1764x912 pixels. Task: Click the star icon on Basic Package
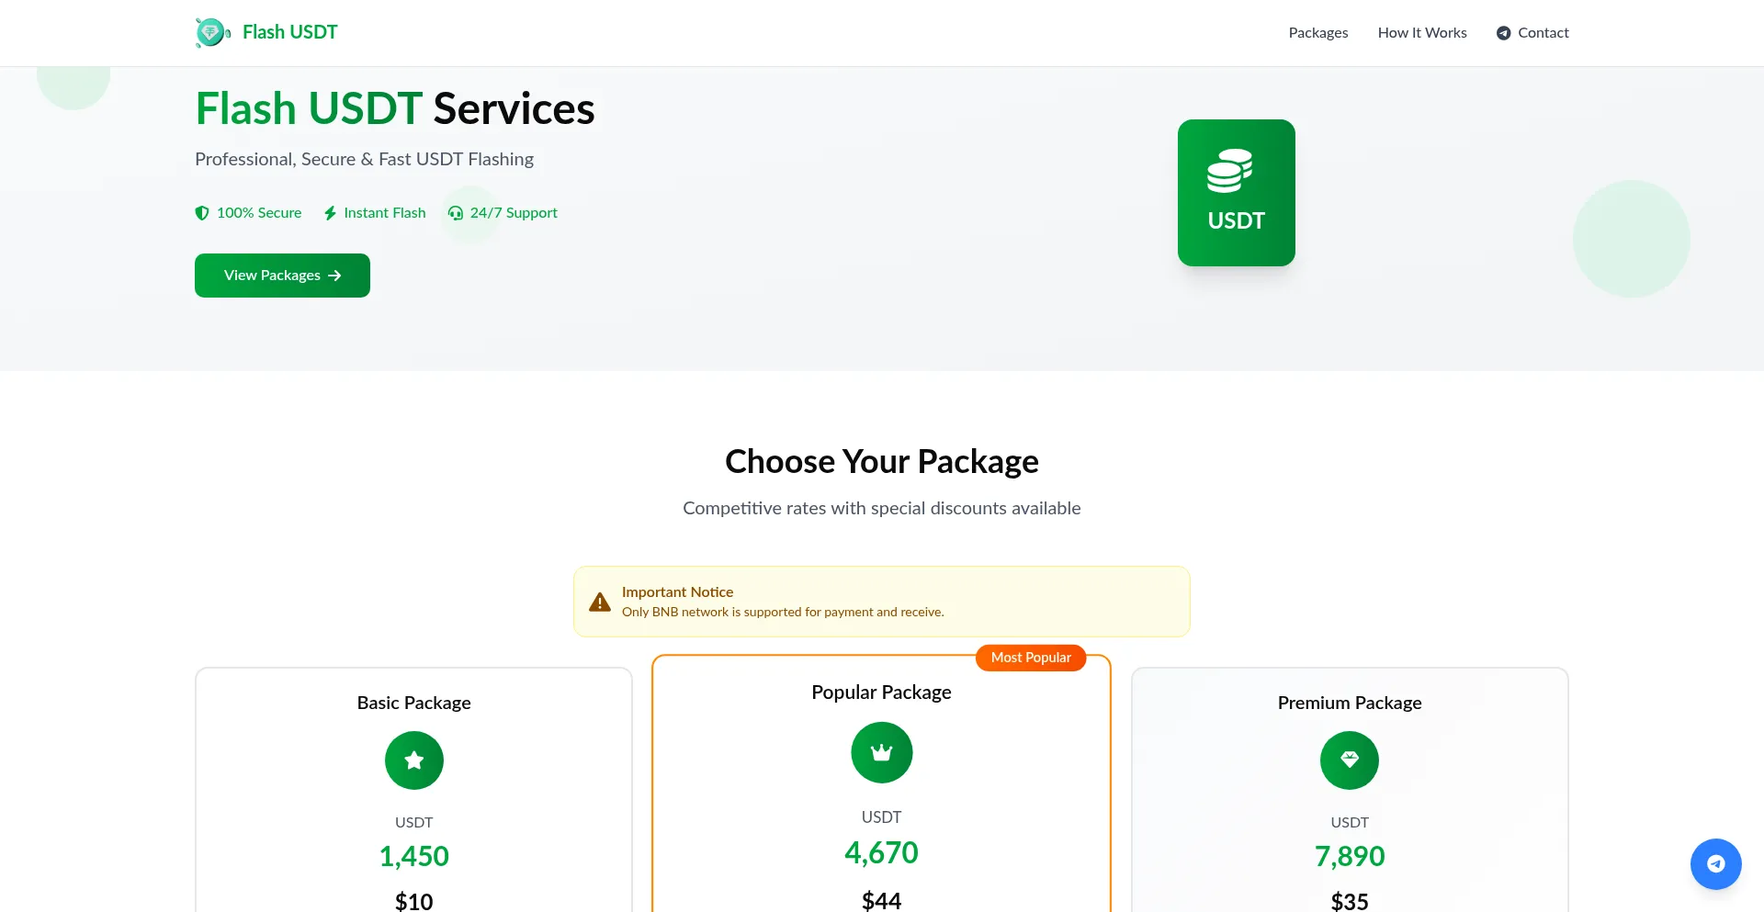point(413,760)
